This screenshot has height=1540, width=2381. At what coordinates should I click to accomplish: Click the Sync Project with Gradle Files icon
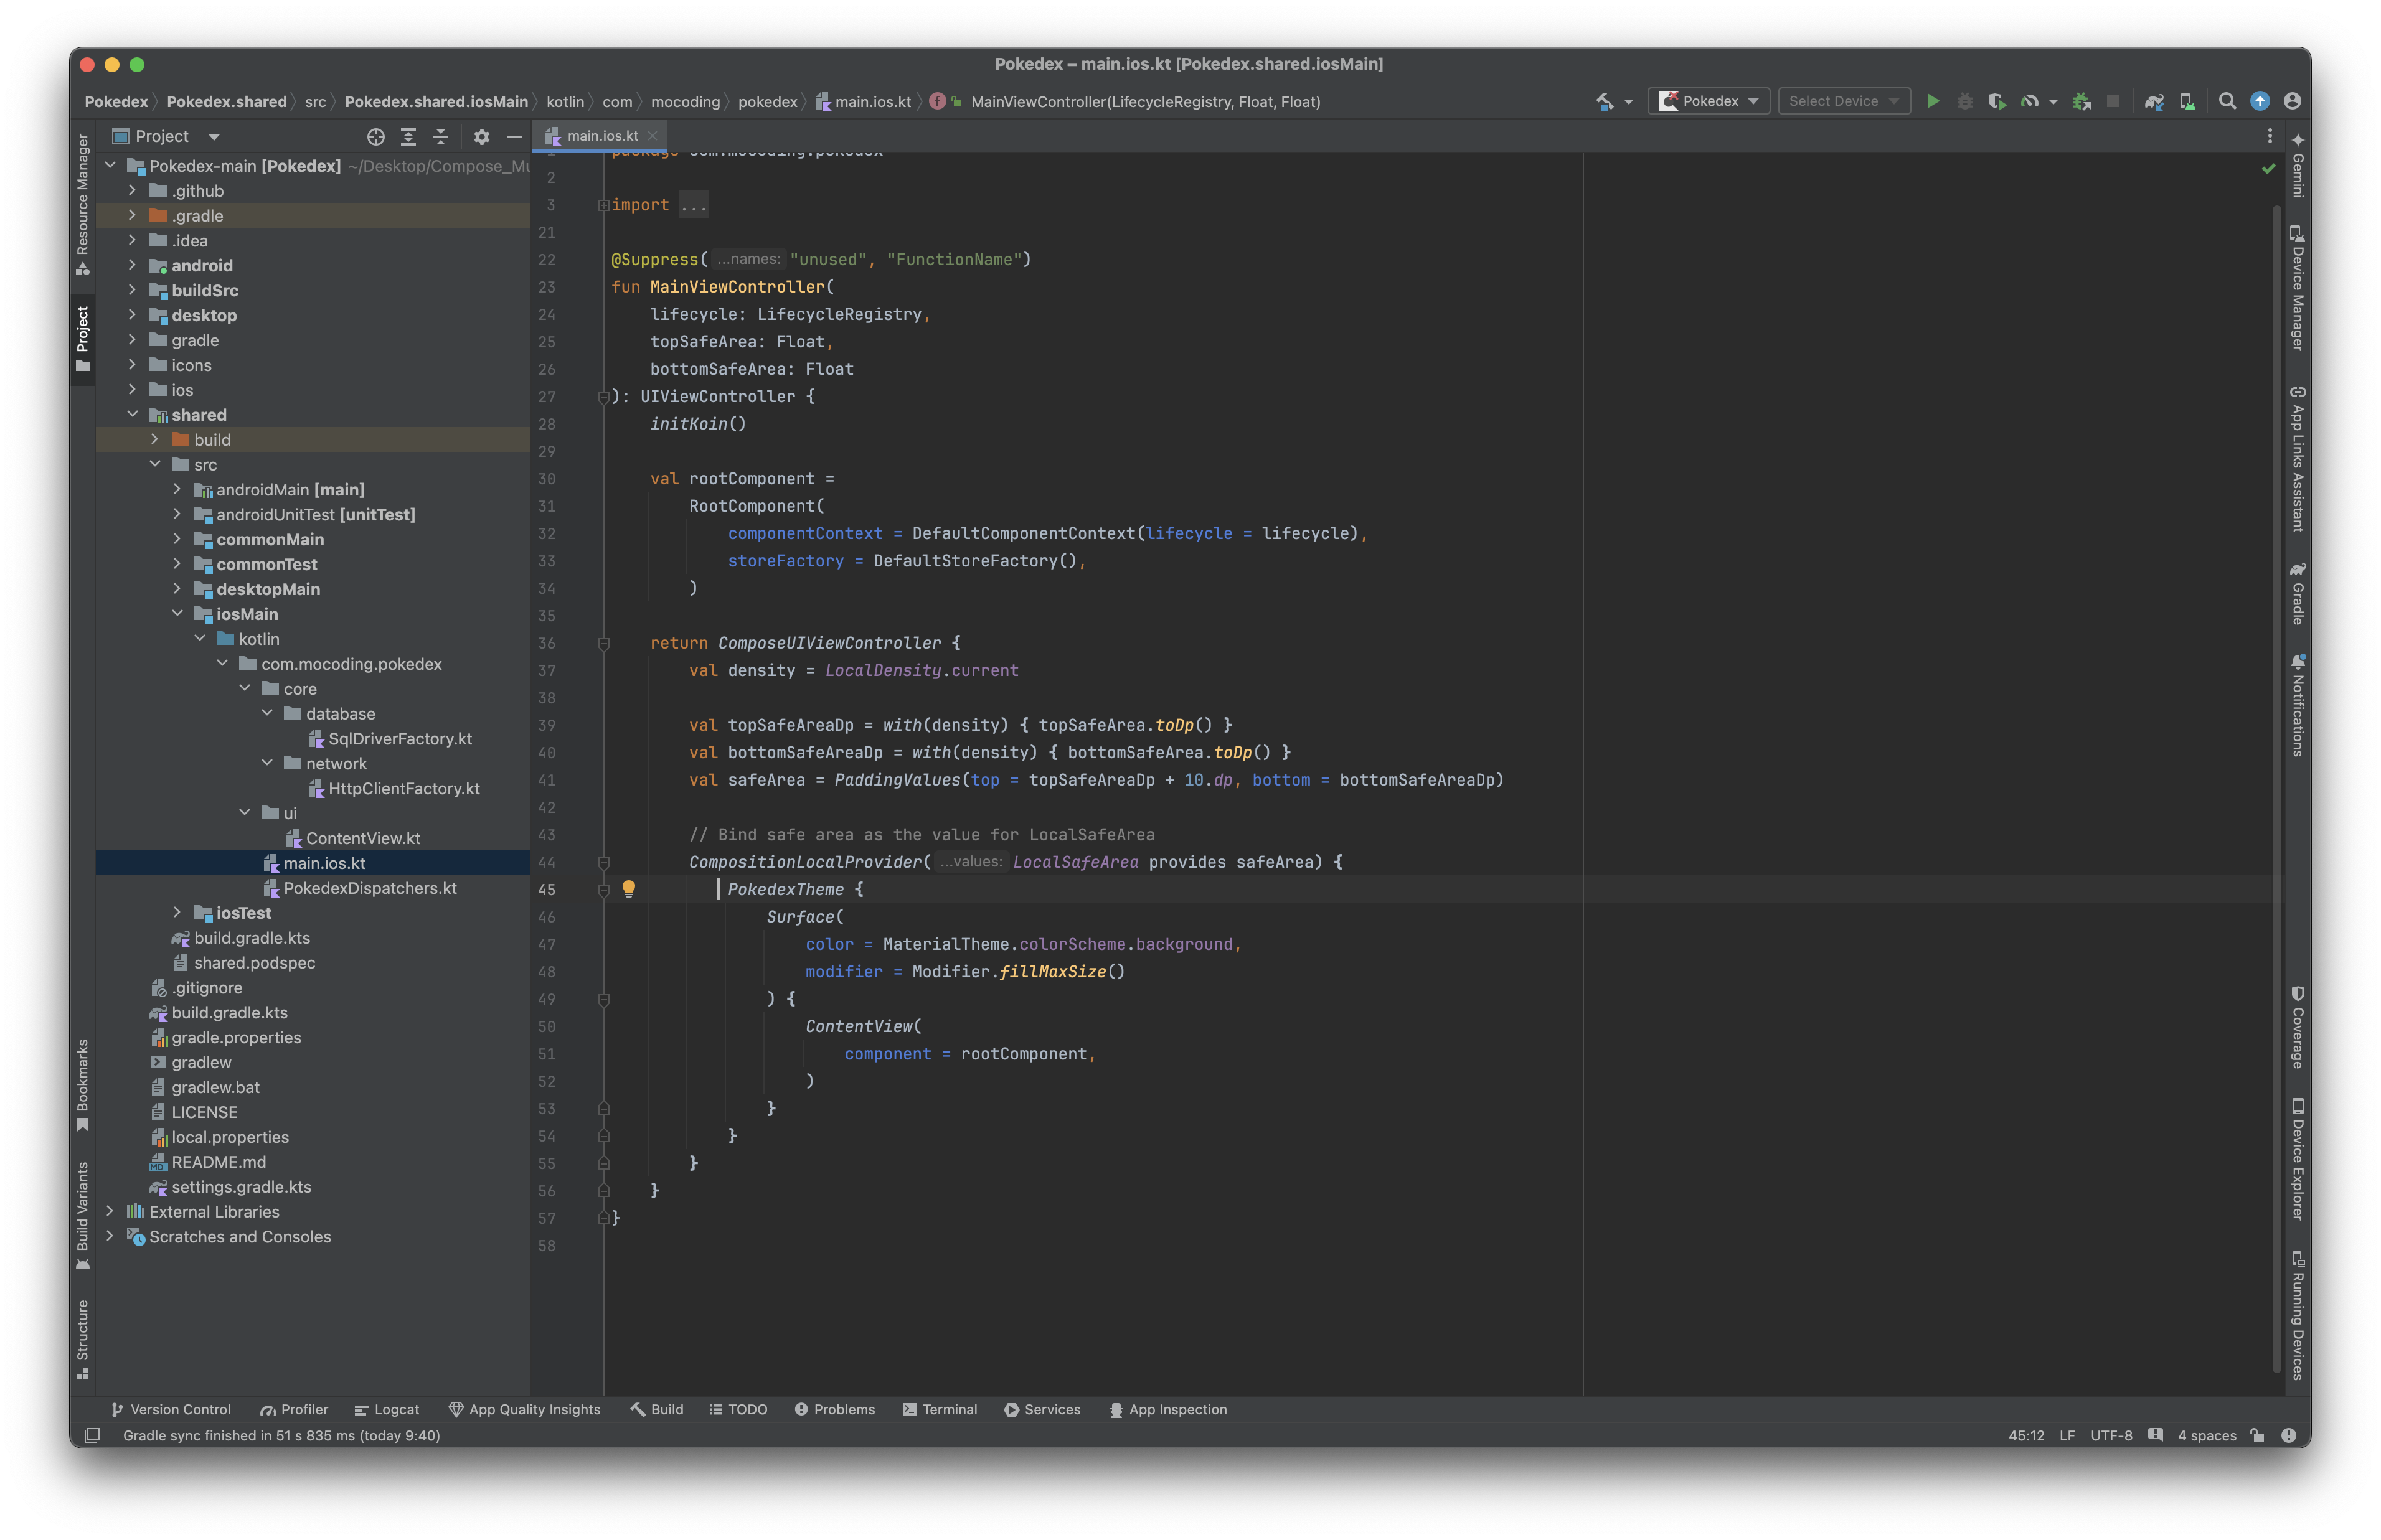2154,101
